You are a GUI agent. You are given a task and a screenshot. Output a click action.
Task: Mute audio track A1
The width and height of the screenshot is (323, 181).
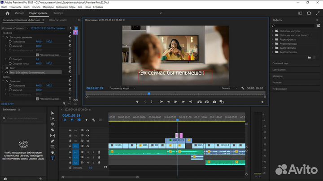[88, 152]
